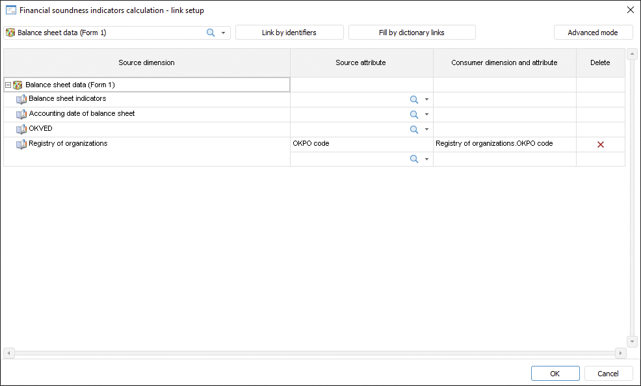Click the vertical scrollbar down arrow
Screen dimensions: 641x386
tap(632, 342)
